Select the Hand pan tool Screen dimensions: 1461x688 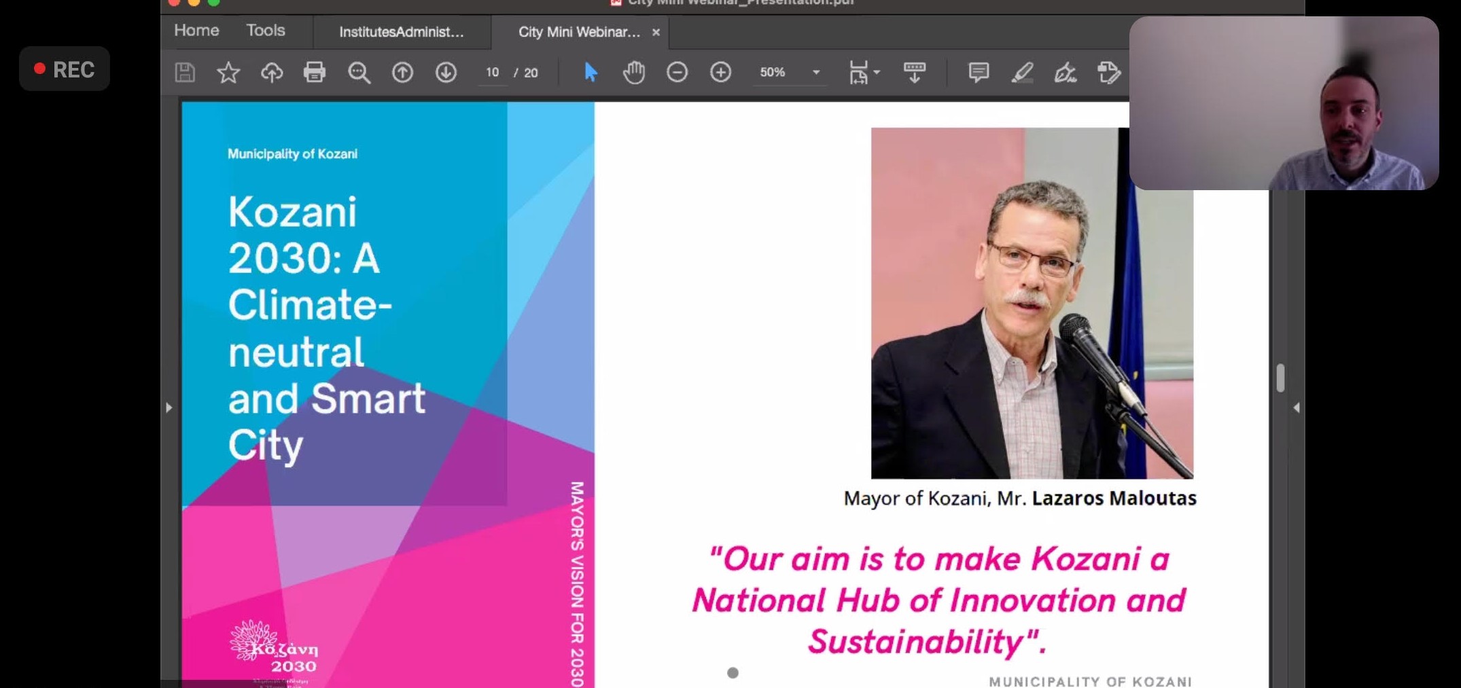point(633,72)
